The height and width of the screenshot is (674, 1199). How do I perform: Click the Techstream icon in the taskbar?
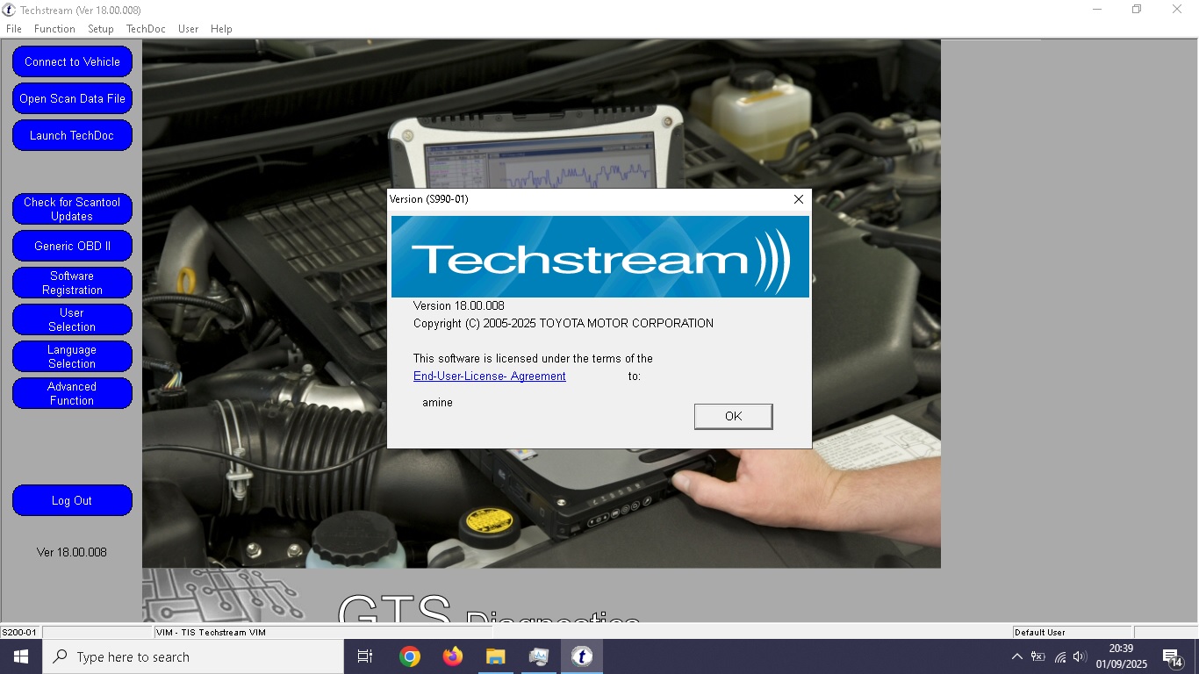coord(581,656)
